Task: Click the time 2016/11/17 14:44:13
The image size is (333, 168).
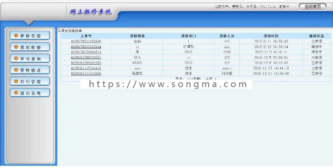Action: (271, 68)
